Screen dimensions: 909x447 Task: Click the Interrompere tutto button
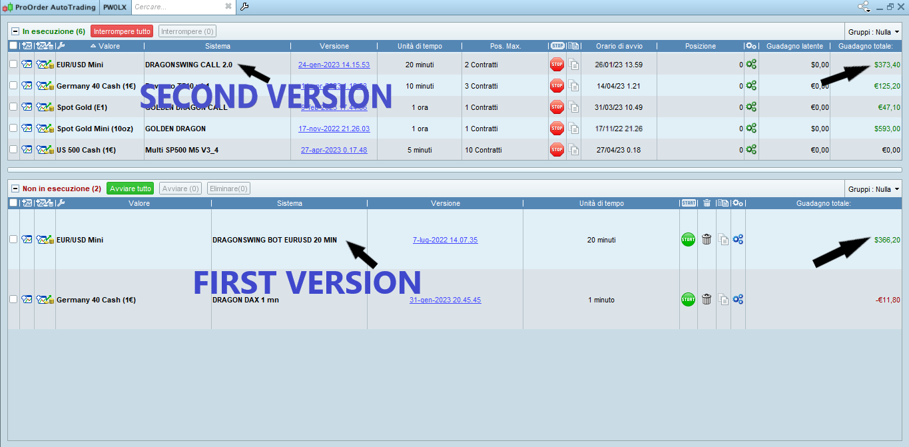point(122,31)
